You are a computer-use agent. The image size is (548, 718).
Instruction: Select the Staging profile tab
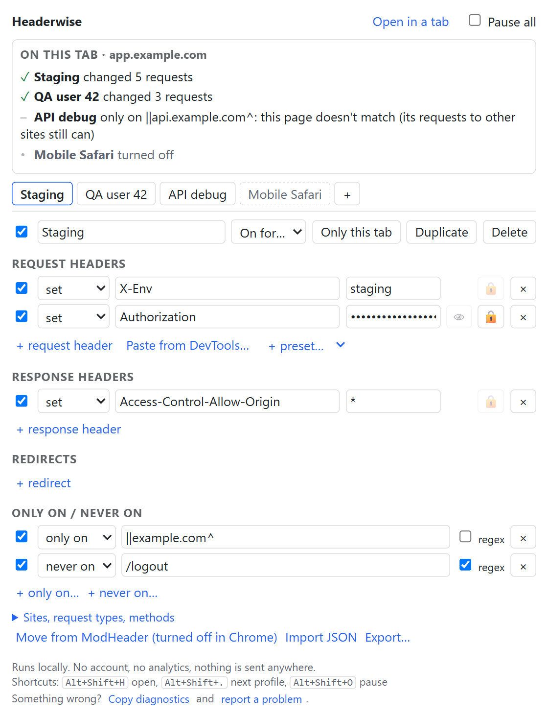[42, 194]
